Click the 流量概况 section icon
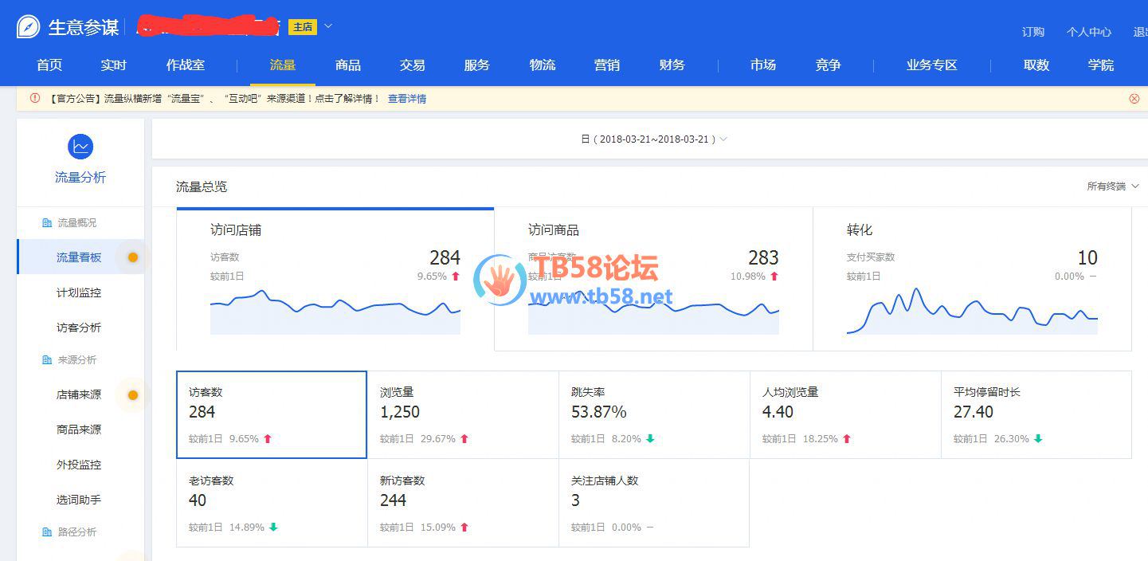Image resolution: width=1148 pixels, height=561 pixels. [47, 223]
